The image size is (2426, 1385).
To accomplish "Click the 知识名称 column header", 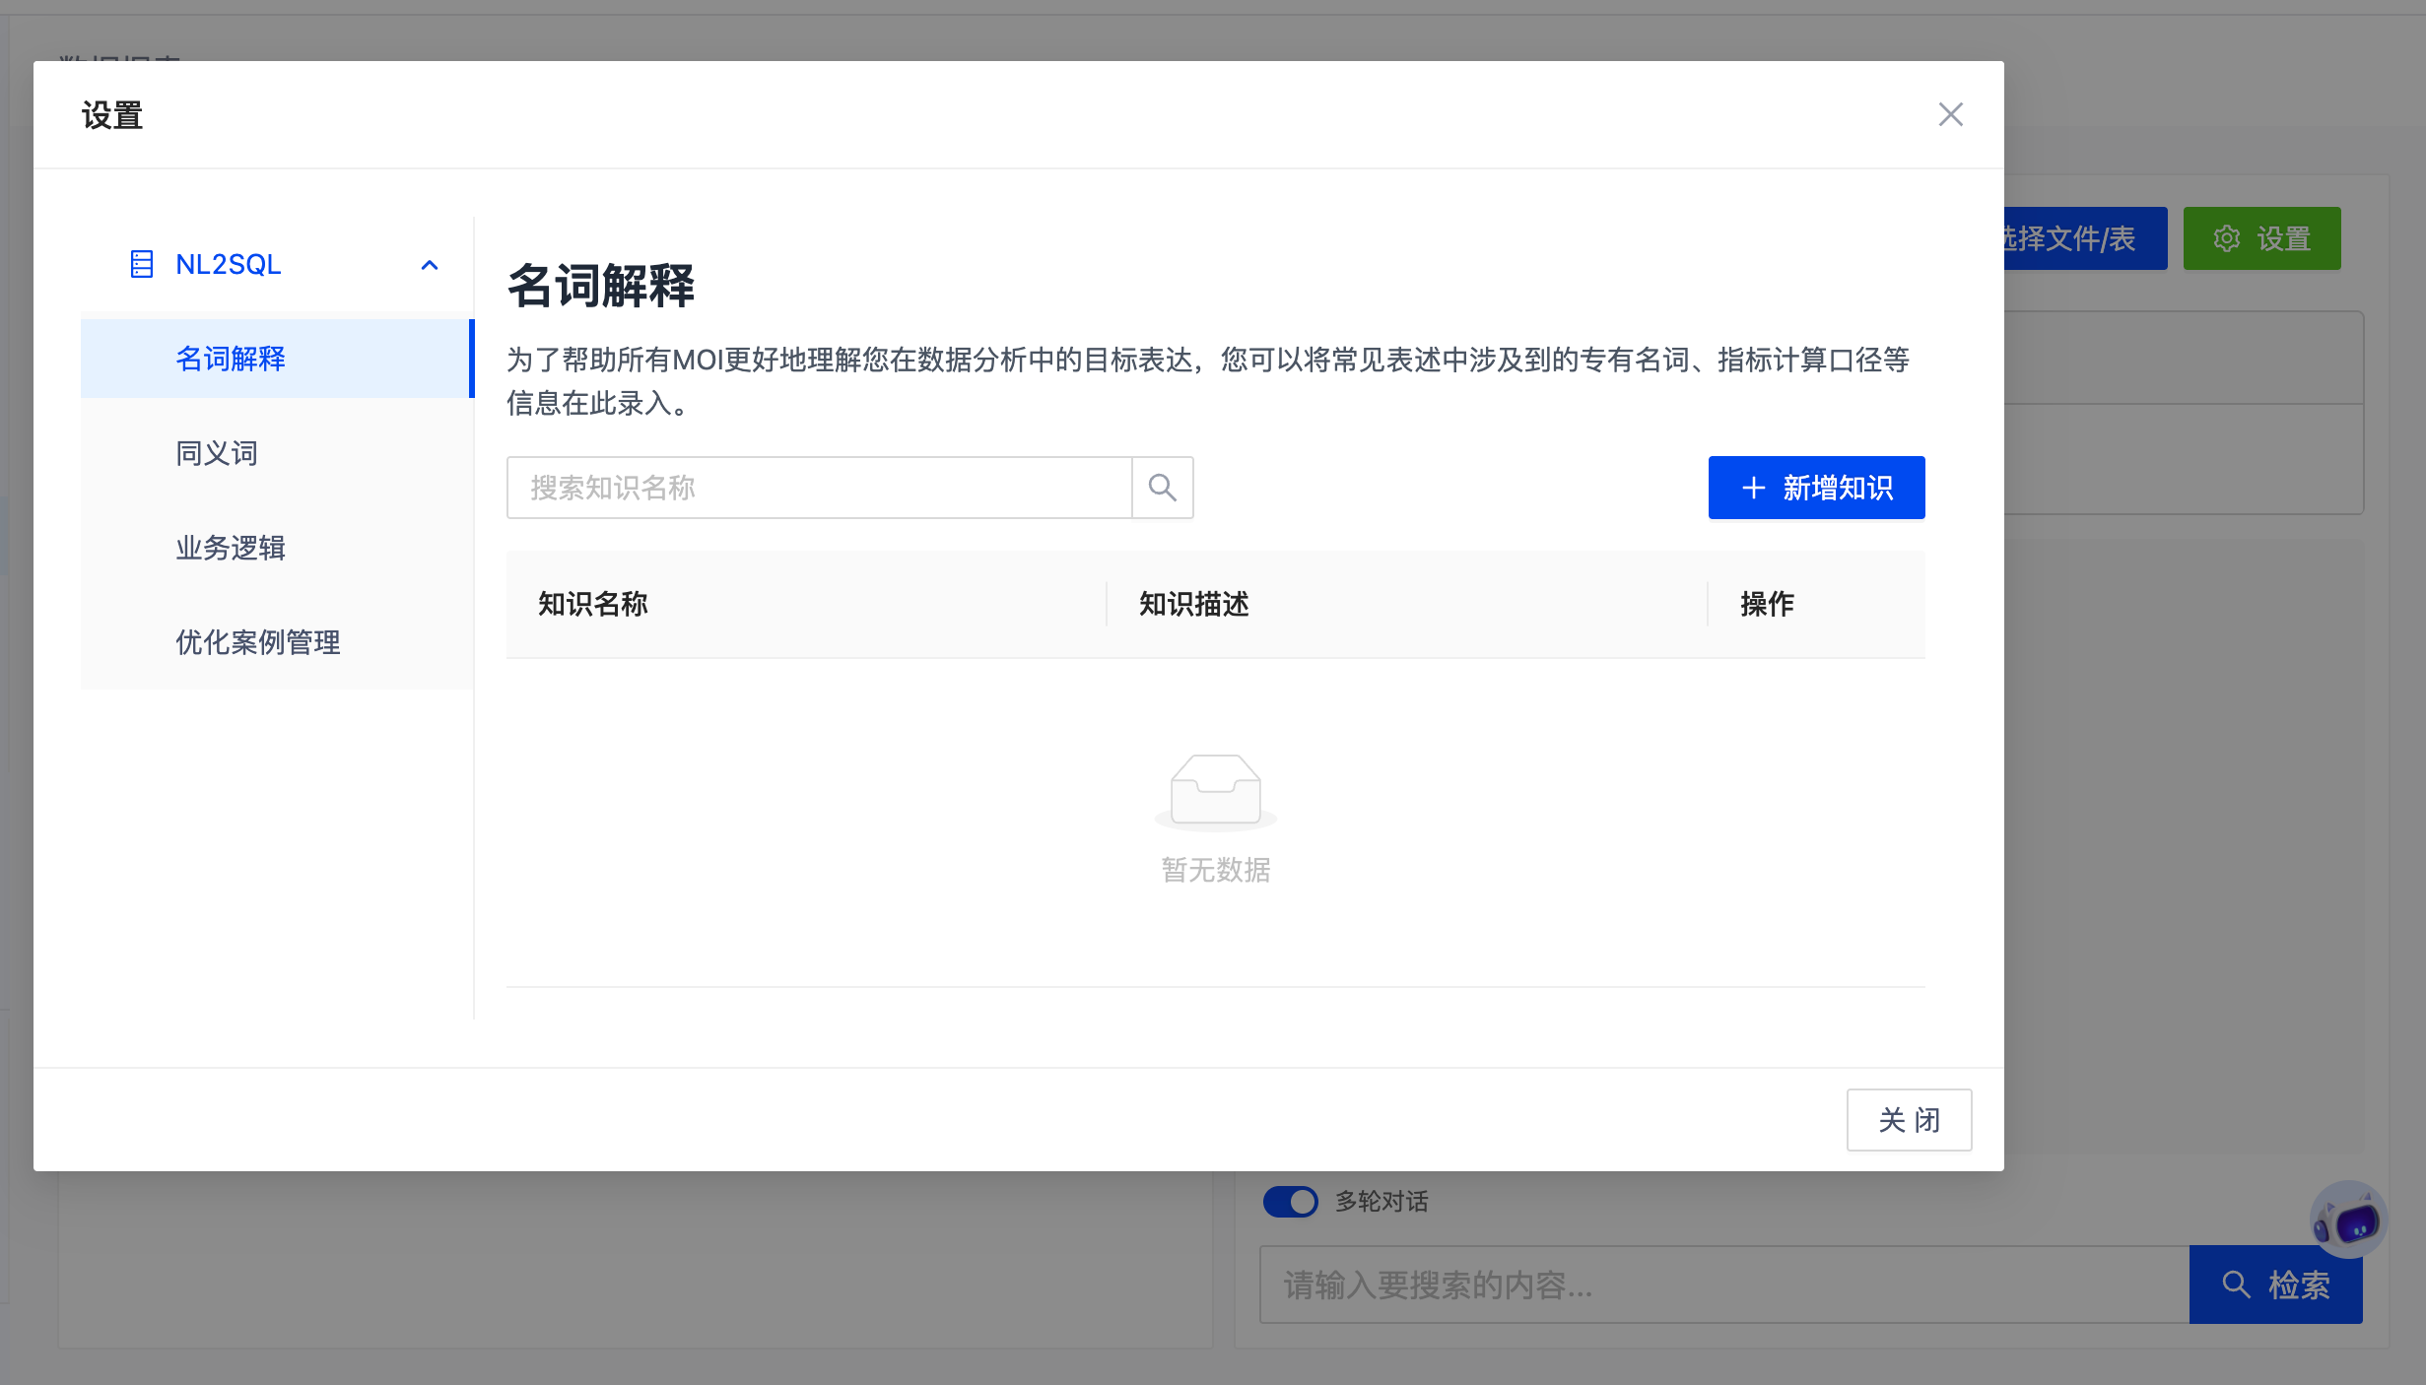I will 593,604.
